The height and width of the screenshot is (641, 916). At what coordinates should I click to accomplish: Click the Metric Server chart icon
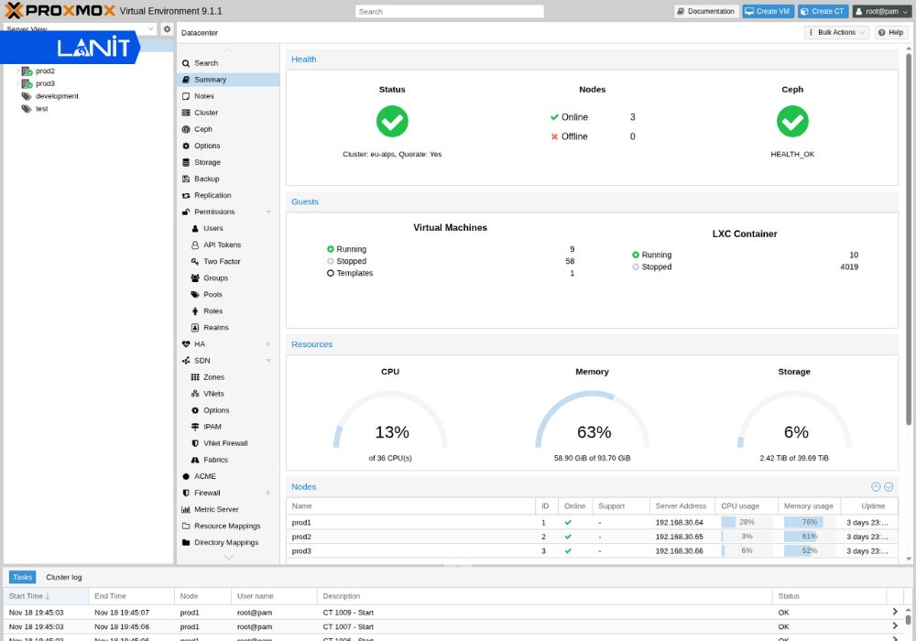[x=186, y=509]
